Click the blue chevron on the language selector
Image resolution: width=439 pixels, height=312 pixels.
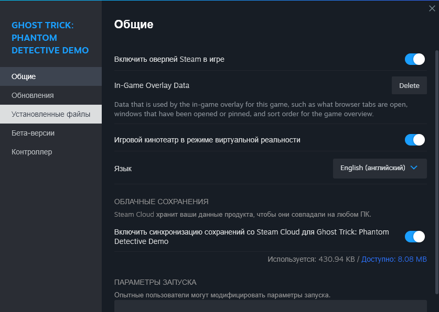[x=414, y=168]
